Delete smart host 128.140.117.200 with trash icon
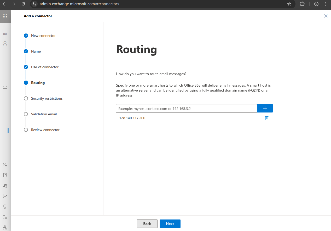331x231 pixels. point(266,118)
